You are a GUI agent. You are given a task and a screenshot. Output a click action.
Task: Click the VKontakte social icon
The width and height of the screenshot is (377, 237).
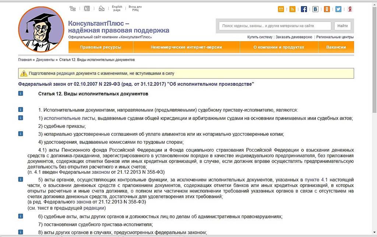click(x=315, y=9)
